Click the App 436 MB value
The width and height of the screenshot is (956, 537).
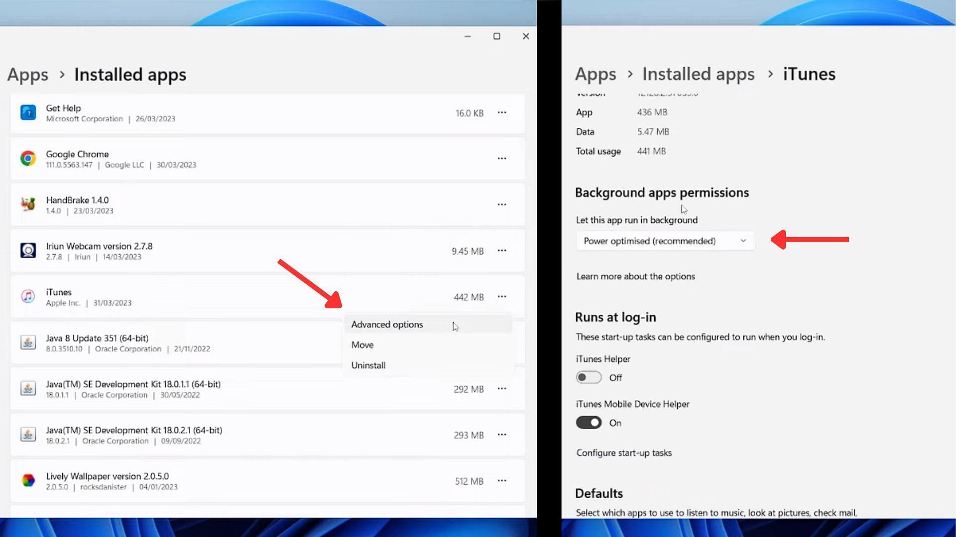(x=652, y=112)
